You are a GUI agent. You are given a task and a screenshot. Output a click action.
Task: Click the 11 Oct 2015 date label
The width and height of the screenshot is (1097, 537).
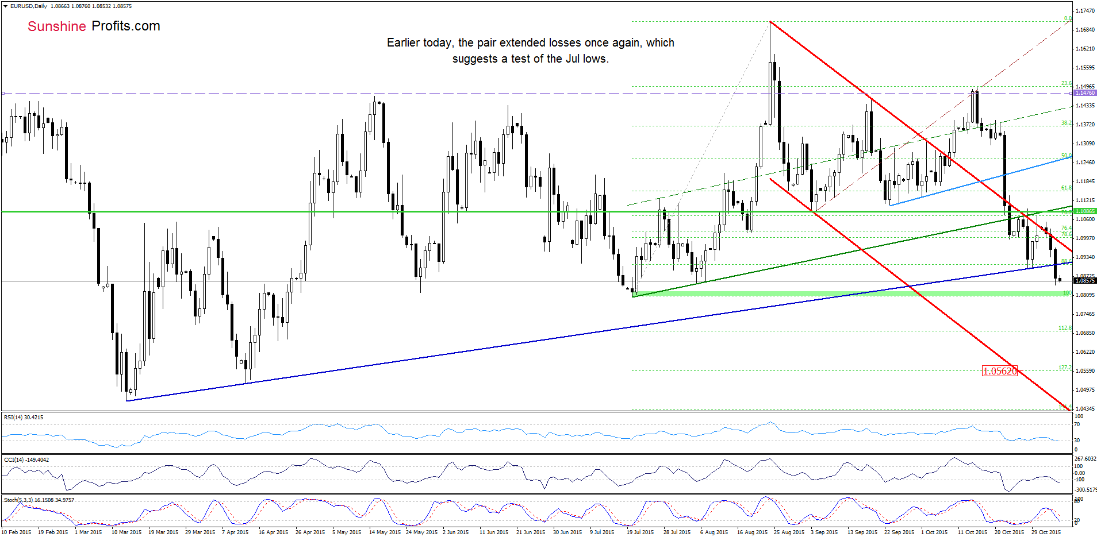coord(972,532)
